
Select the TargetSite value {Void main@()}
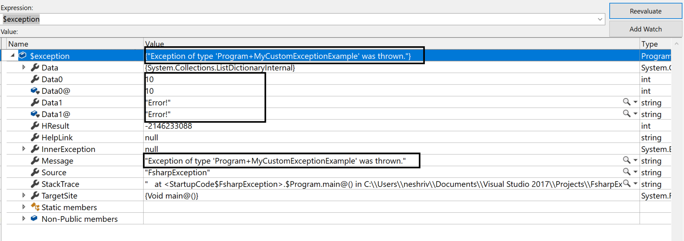pos(172,196)
